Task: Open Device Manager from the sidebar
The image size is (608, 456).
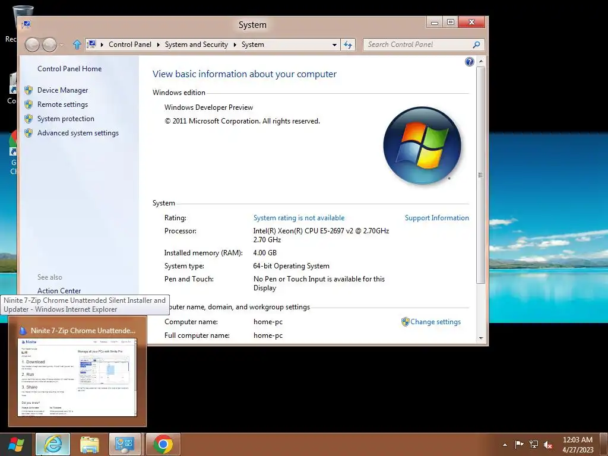Action: point(62,90)
